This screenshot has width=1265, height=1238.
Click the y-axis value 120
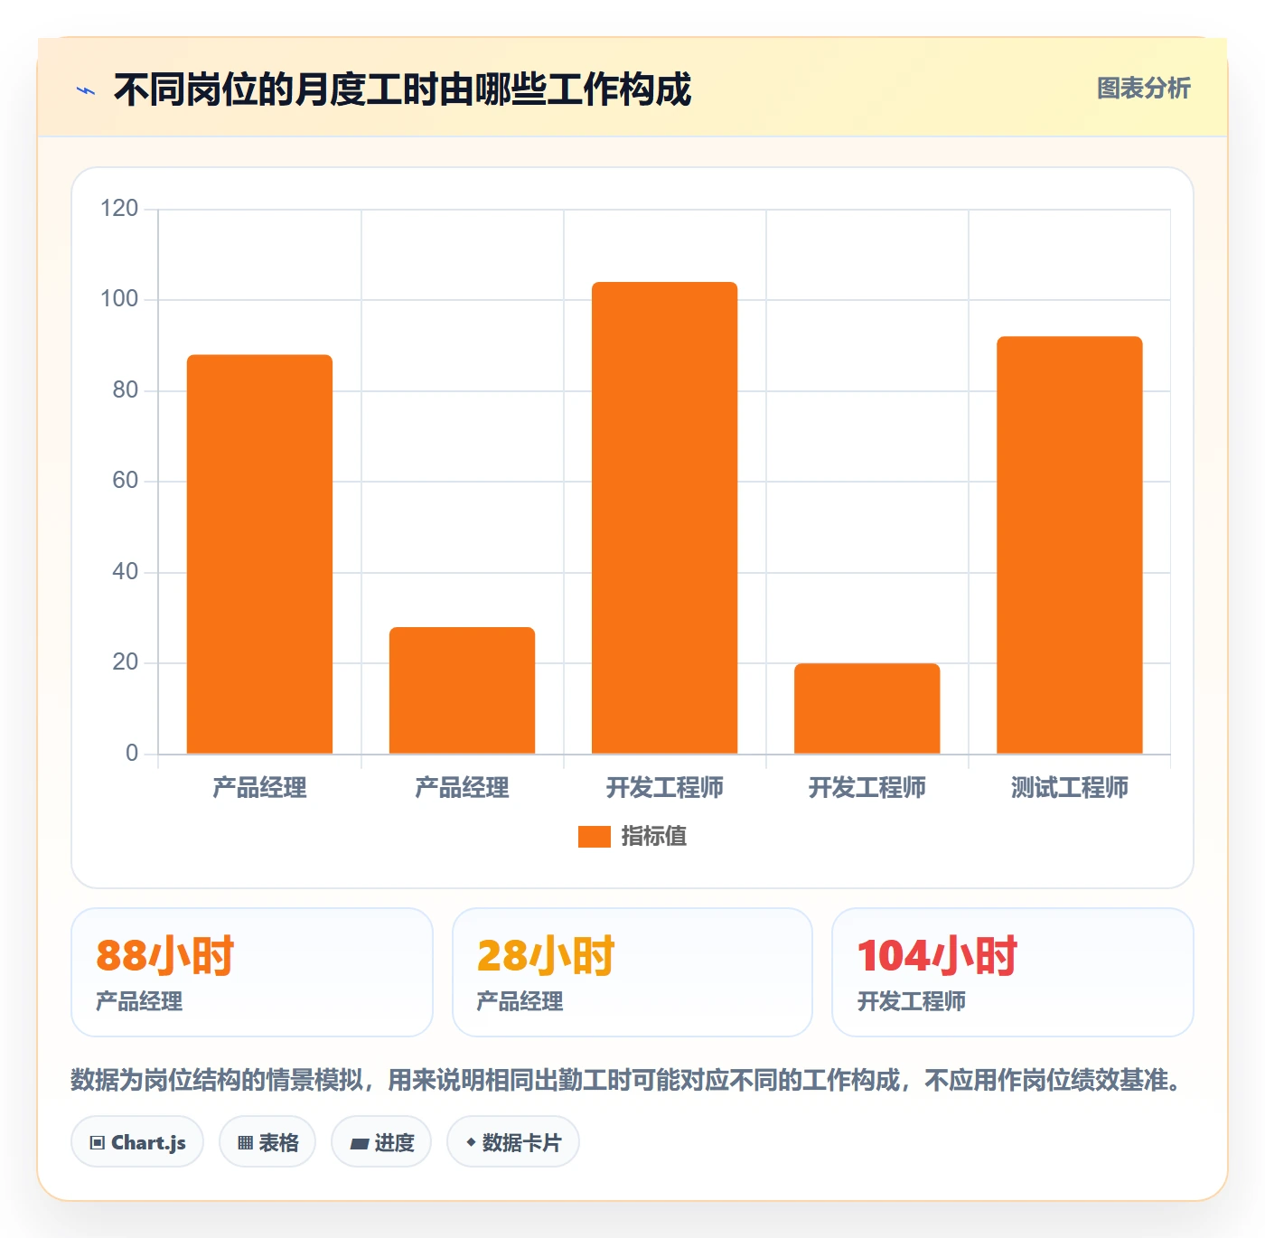click(119, 209)
